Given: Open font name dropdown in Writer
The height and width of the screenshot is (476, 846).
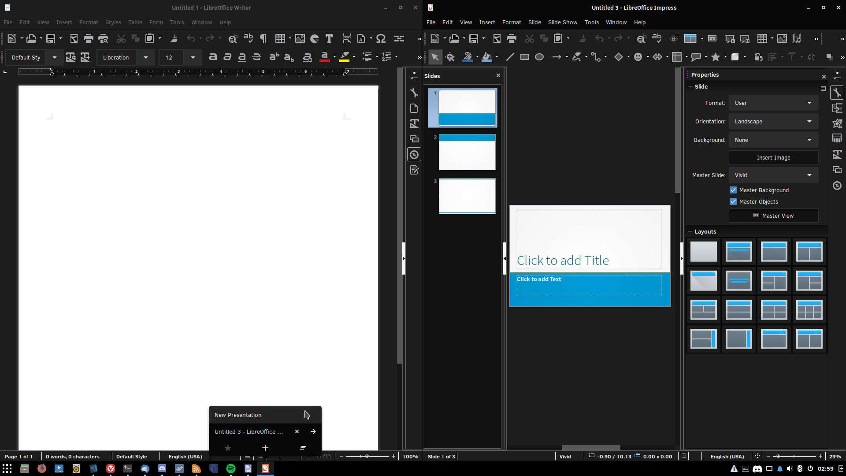Looking at the screenshot, I should (146, 57).
